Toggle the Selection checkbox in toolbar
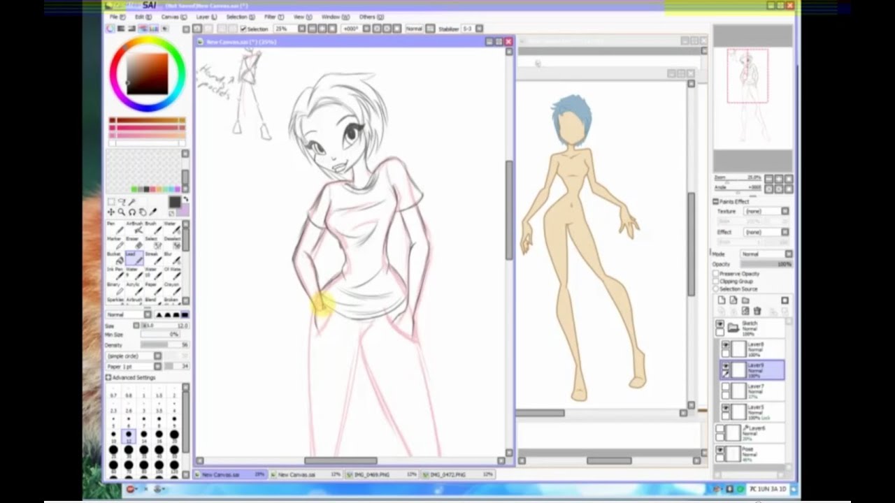This screenshot has height=503, width=895. (x=243, y=29)
